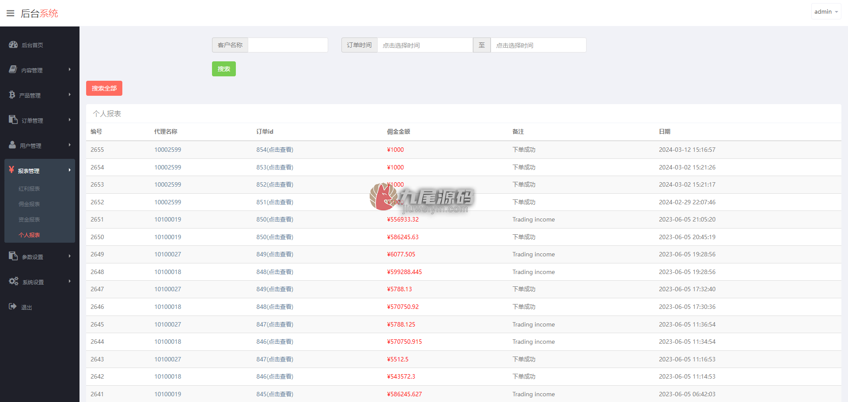848x402 pixels.
Task: Click the green 搜索 button
Action: pyautogui.click(x=224, y=69)
